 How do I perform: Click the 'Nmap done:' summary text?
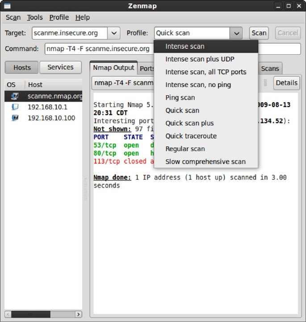112,178
